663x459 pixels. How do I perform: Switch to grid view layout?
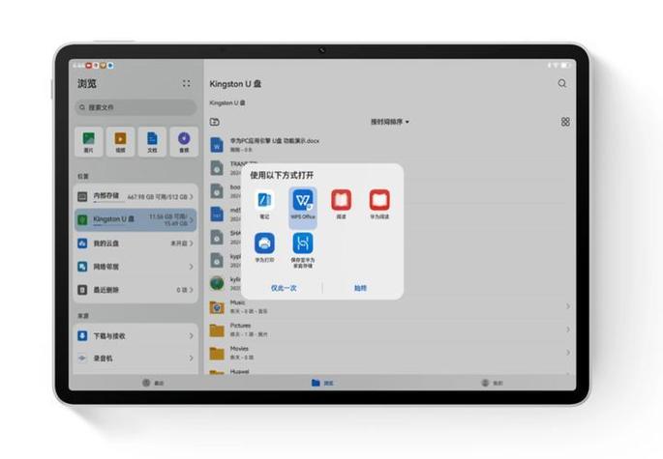coord(565,122)
